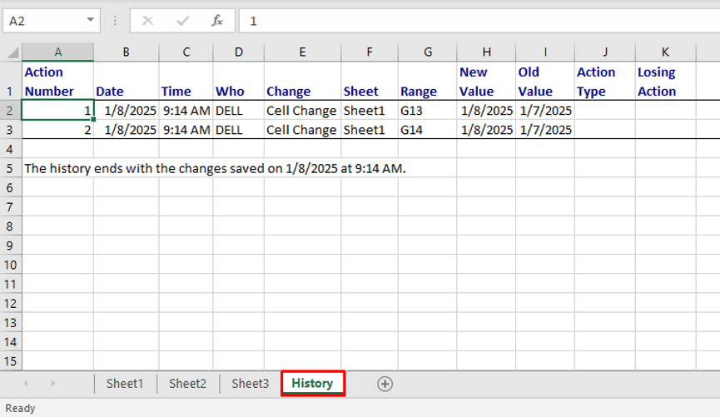Screen dimensions: 720x417
Task: Click the Action Number header cell
Action: point(58,82)
